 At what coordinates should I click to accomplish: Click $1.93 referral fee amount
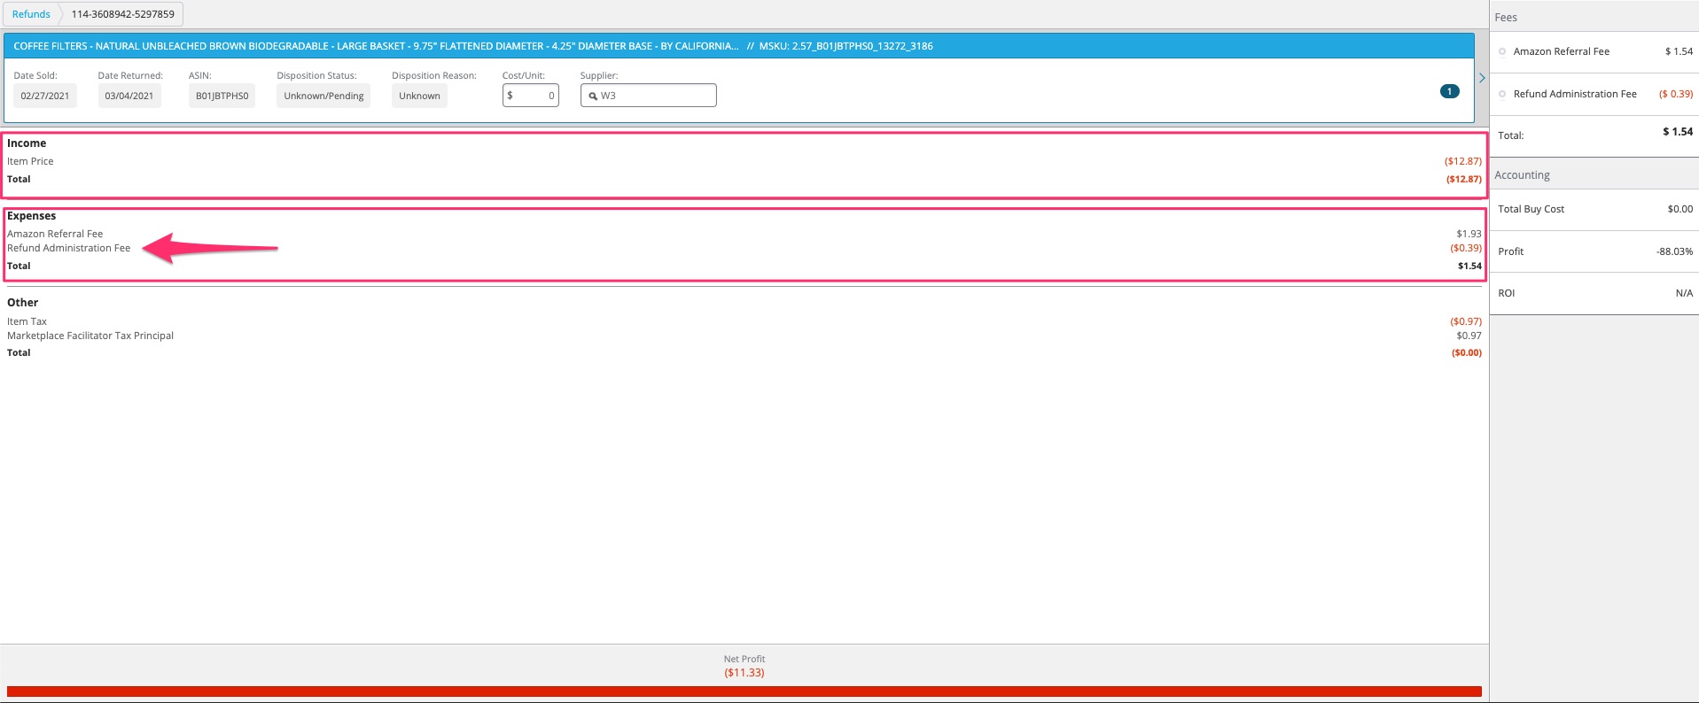[1469, 234]
